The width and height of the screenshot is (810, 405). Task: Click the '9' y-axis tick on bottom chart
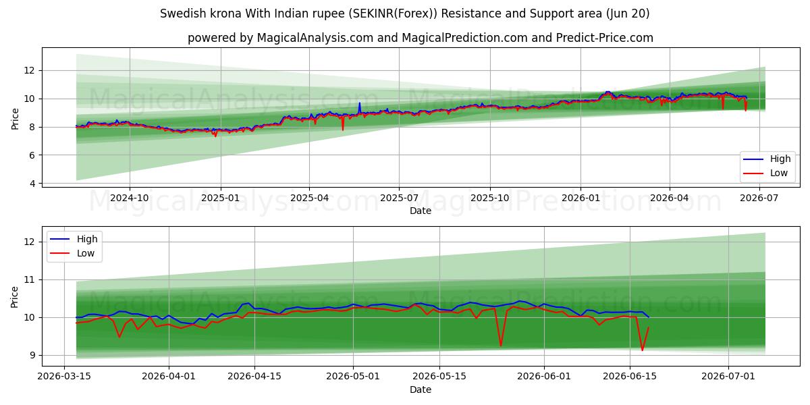coord(33,355)
